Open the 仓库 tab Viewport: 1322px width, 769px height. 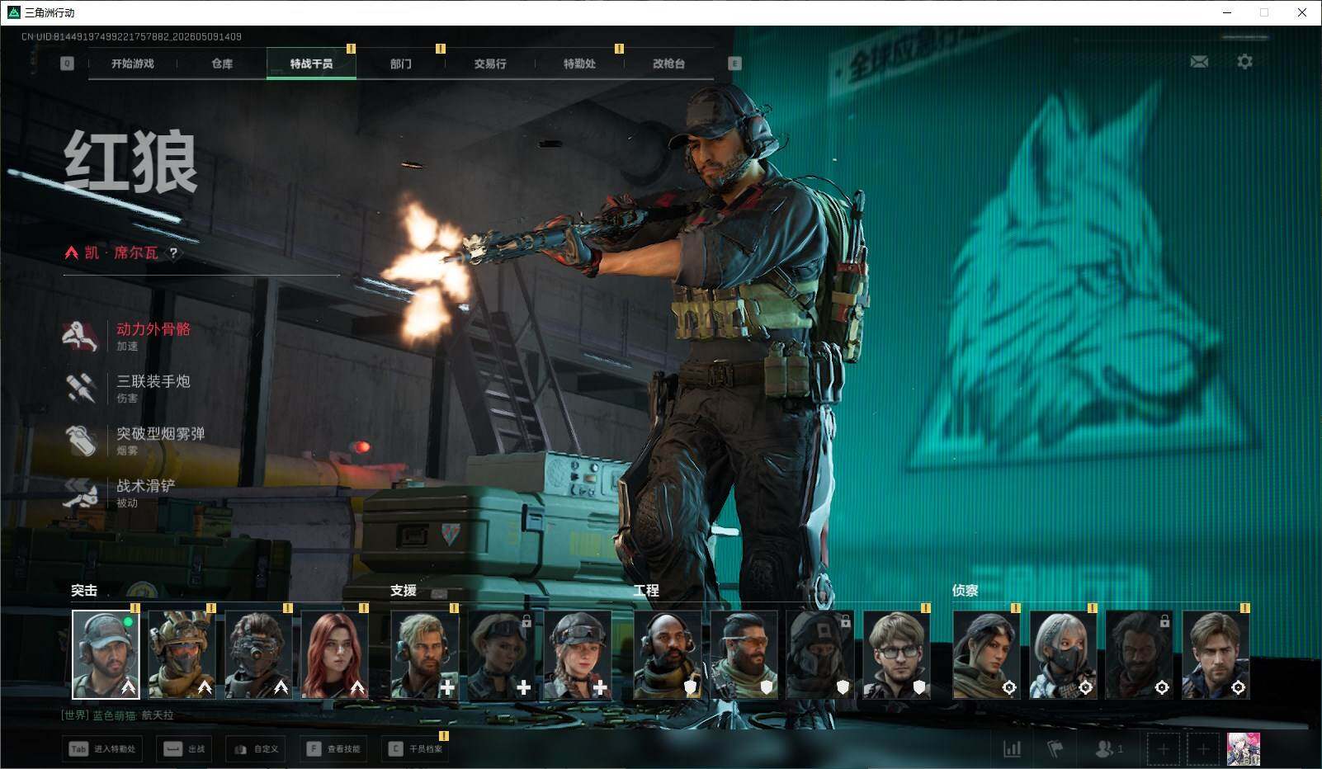(222, 64)
